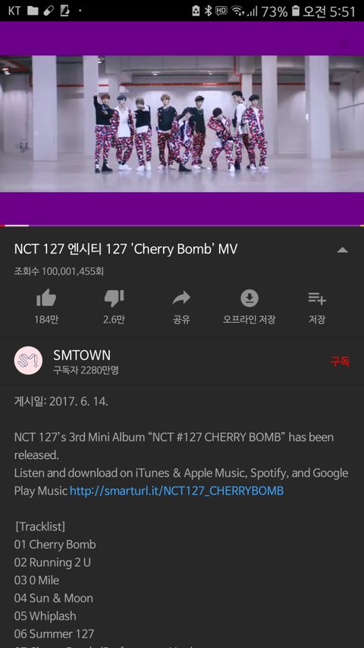Viewport: 364px width, 648px height.
Task: Collapse the video description with the arrow
Action: (342, 250)
